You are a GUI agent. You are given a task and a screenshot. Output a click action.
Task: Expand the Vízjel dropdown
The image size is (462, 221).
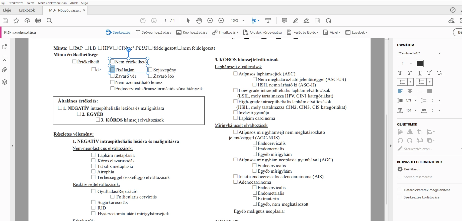pos(332,32)
